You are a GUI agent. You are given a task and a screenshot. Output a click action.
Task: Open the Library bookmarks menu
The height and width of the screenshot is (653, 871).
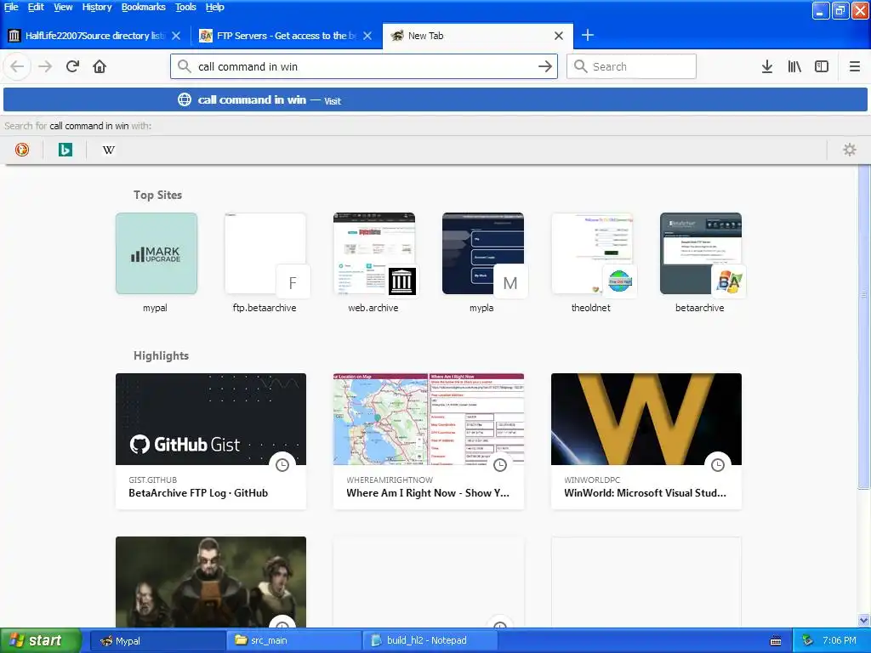pos(794,66)
